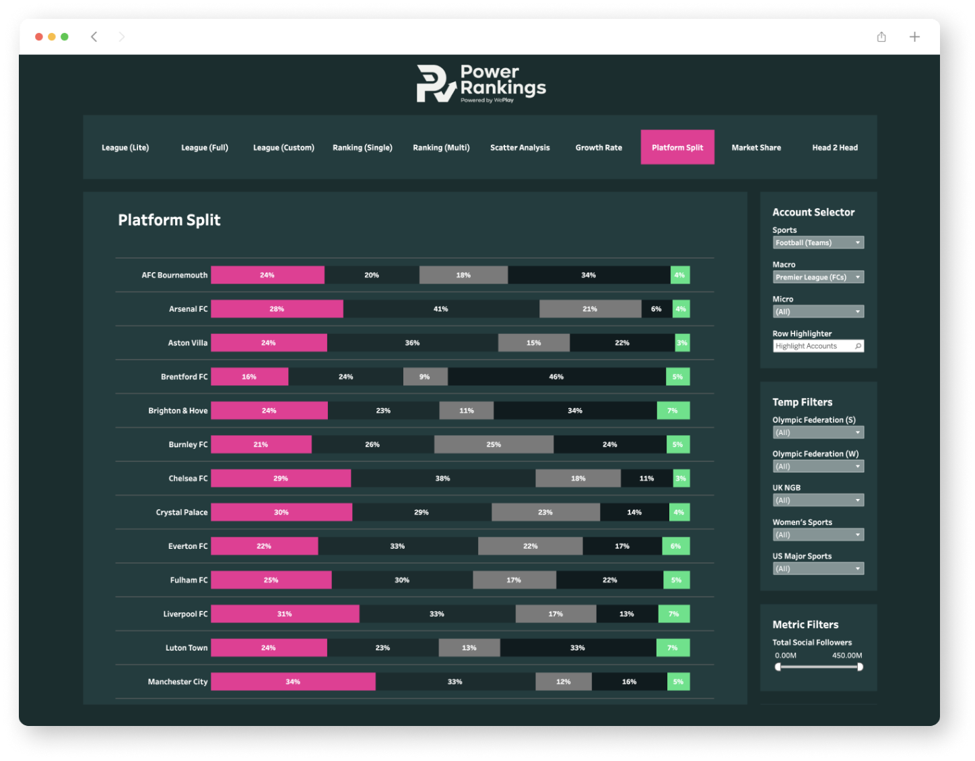This screenshot has height=761, width=975.
Task: Click the Manchester City row label
Action: click(x=178, y=682)
